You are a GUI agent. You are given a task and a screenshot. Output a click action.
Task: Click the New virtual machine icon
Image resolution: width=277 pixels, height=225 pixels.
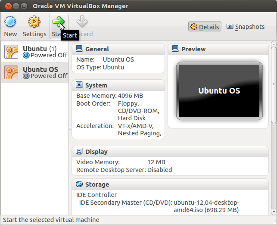[x=10, y=22]
